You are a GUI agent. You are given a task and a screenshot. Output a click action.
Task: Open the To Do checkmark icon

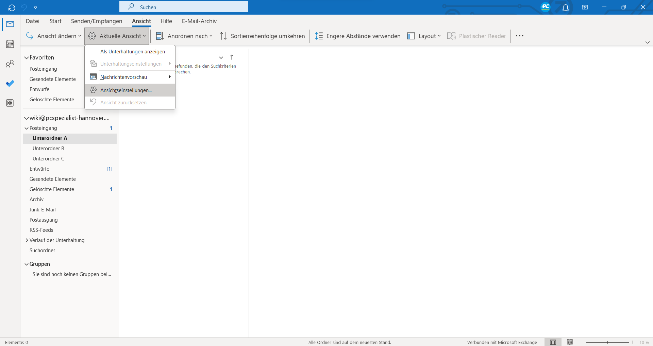10,83
